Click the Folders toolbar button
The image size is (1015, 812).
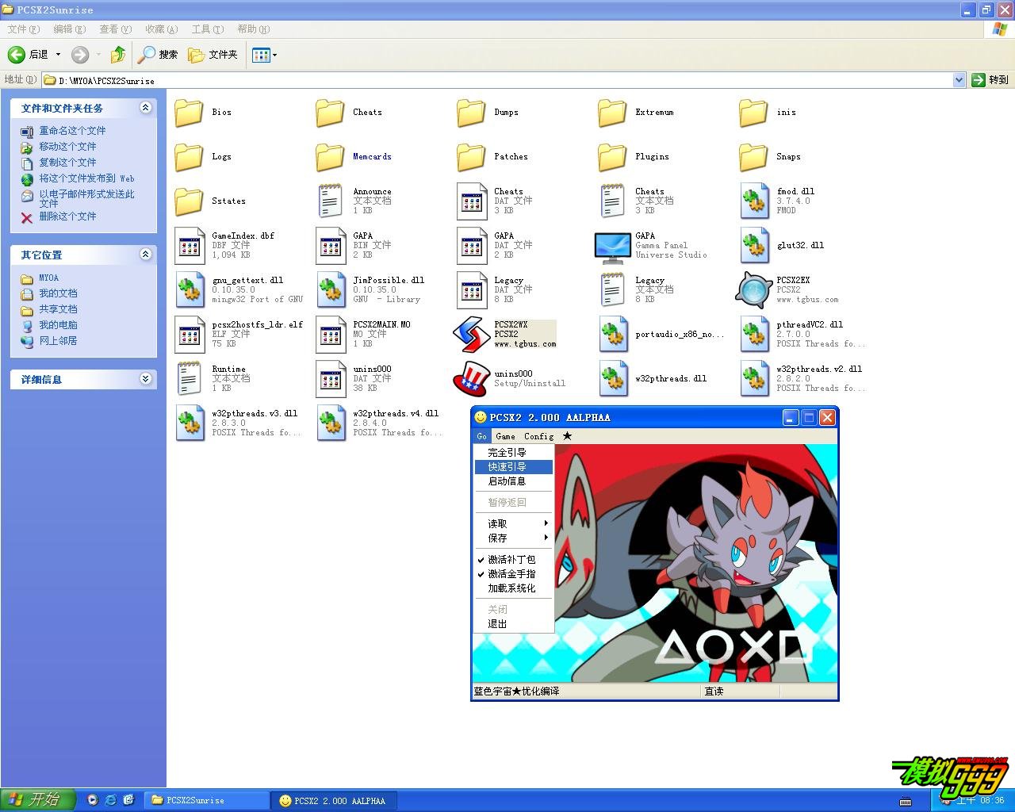213,55
